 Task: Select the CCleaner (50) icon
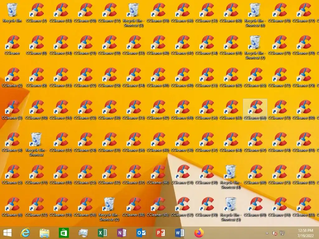tap(182, 142)
